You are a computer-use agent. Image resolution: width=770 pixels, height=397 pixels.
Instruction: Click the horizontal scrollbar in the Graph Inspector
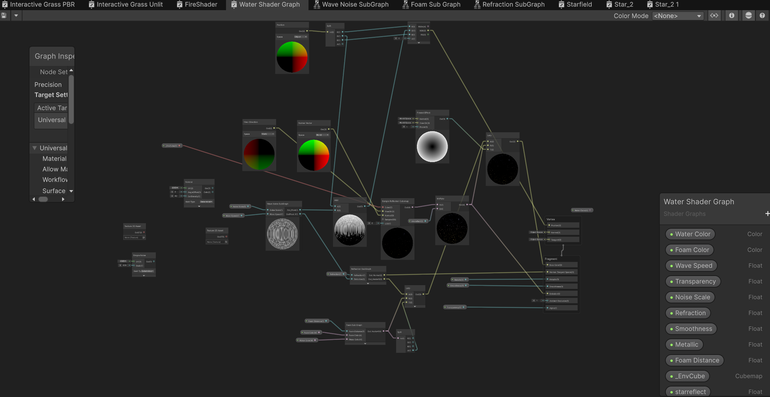tap(43, 199)
